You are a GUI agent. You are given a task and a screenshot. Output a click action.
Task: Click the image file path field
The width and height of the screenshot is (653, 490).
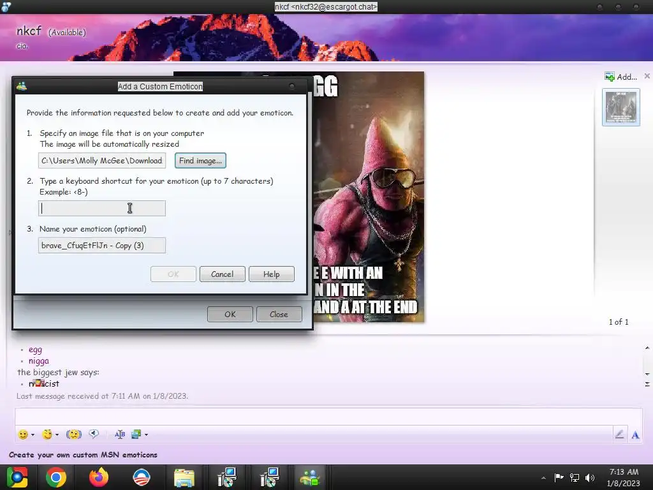(x=102, y=160)
